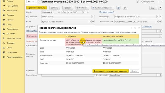This screenshot has width=165, height=93.
Task: Click the Повторять платеж? link
Action: [107, 12]
